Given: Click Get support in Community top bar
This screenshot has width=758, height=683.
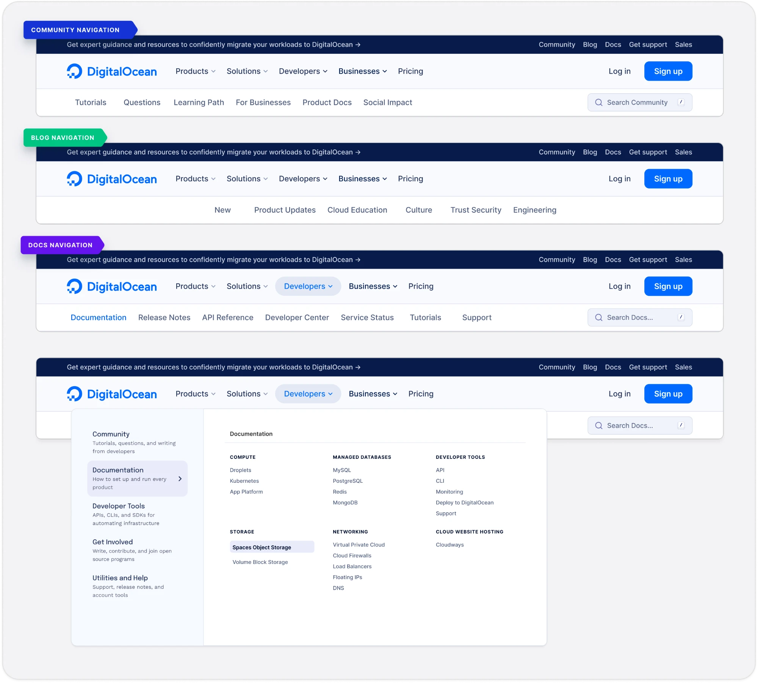Looking at the screenshot, I should click(x=648, y=45).
